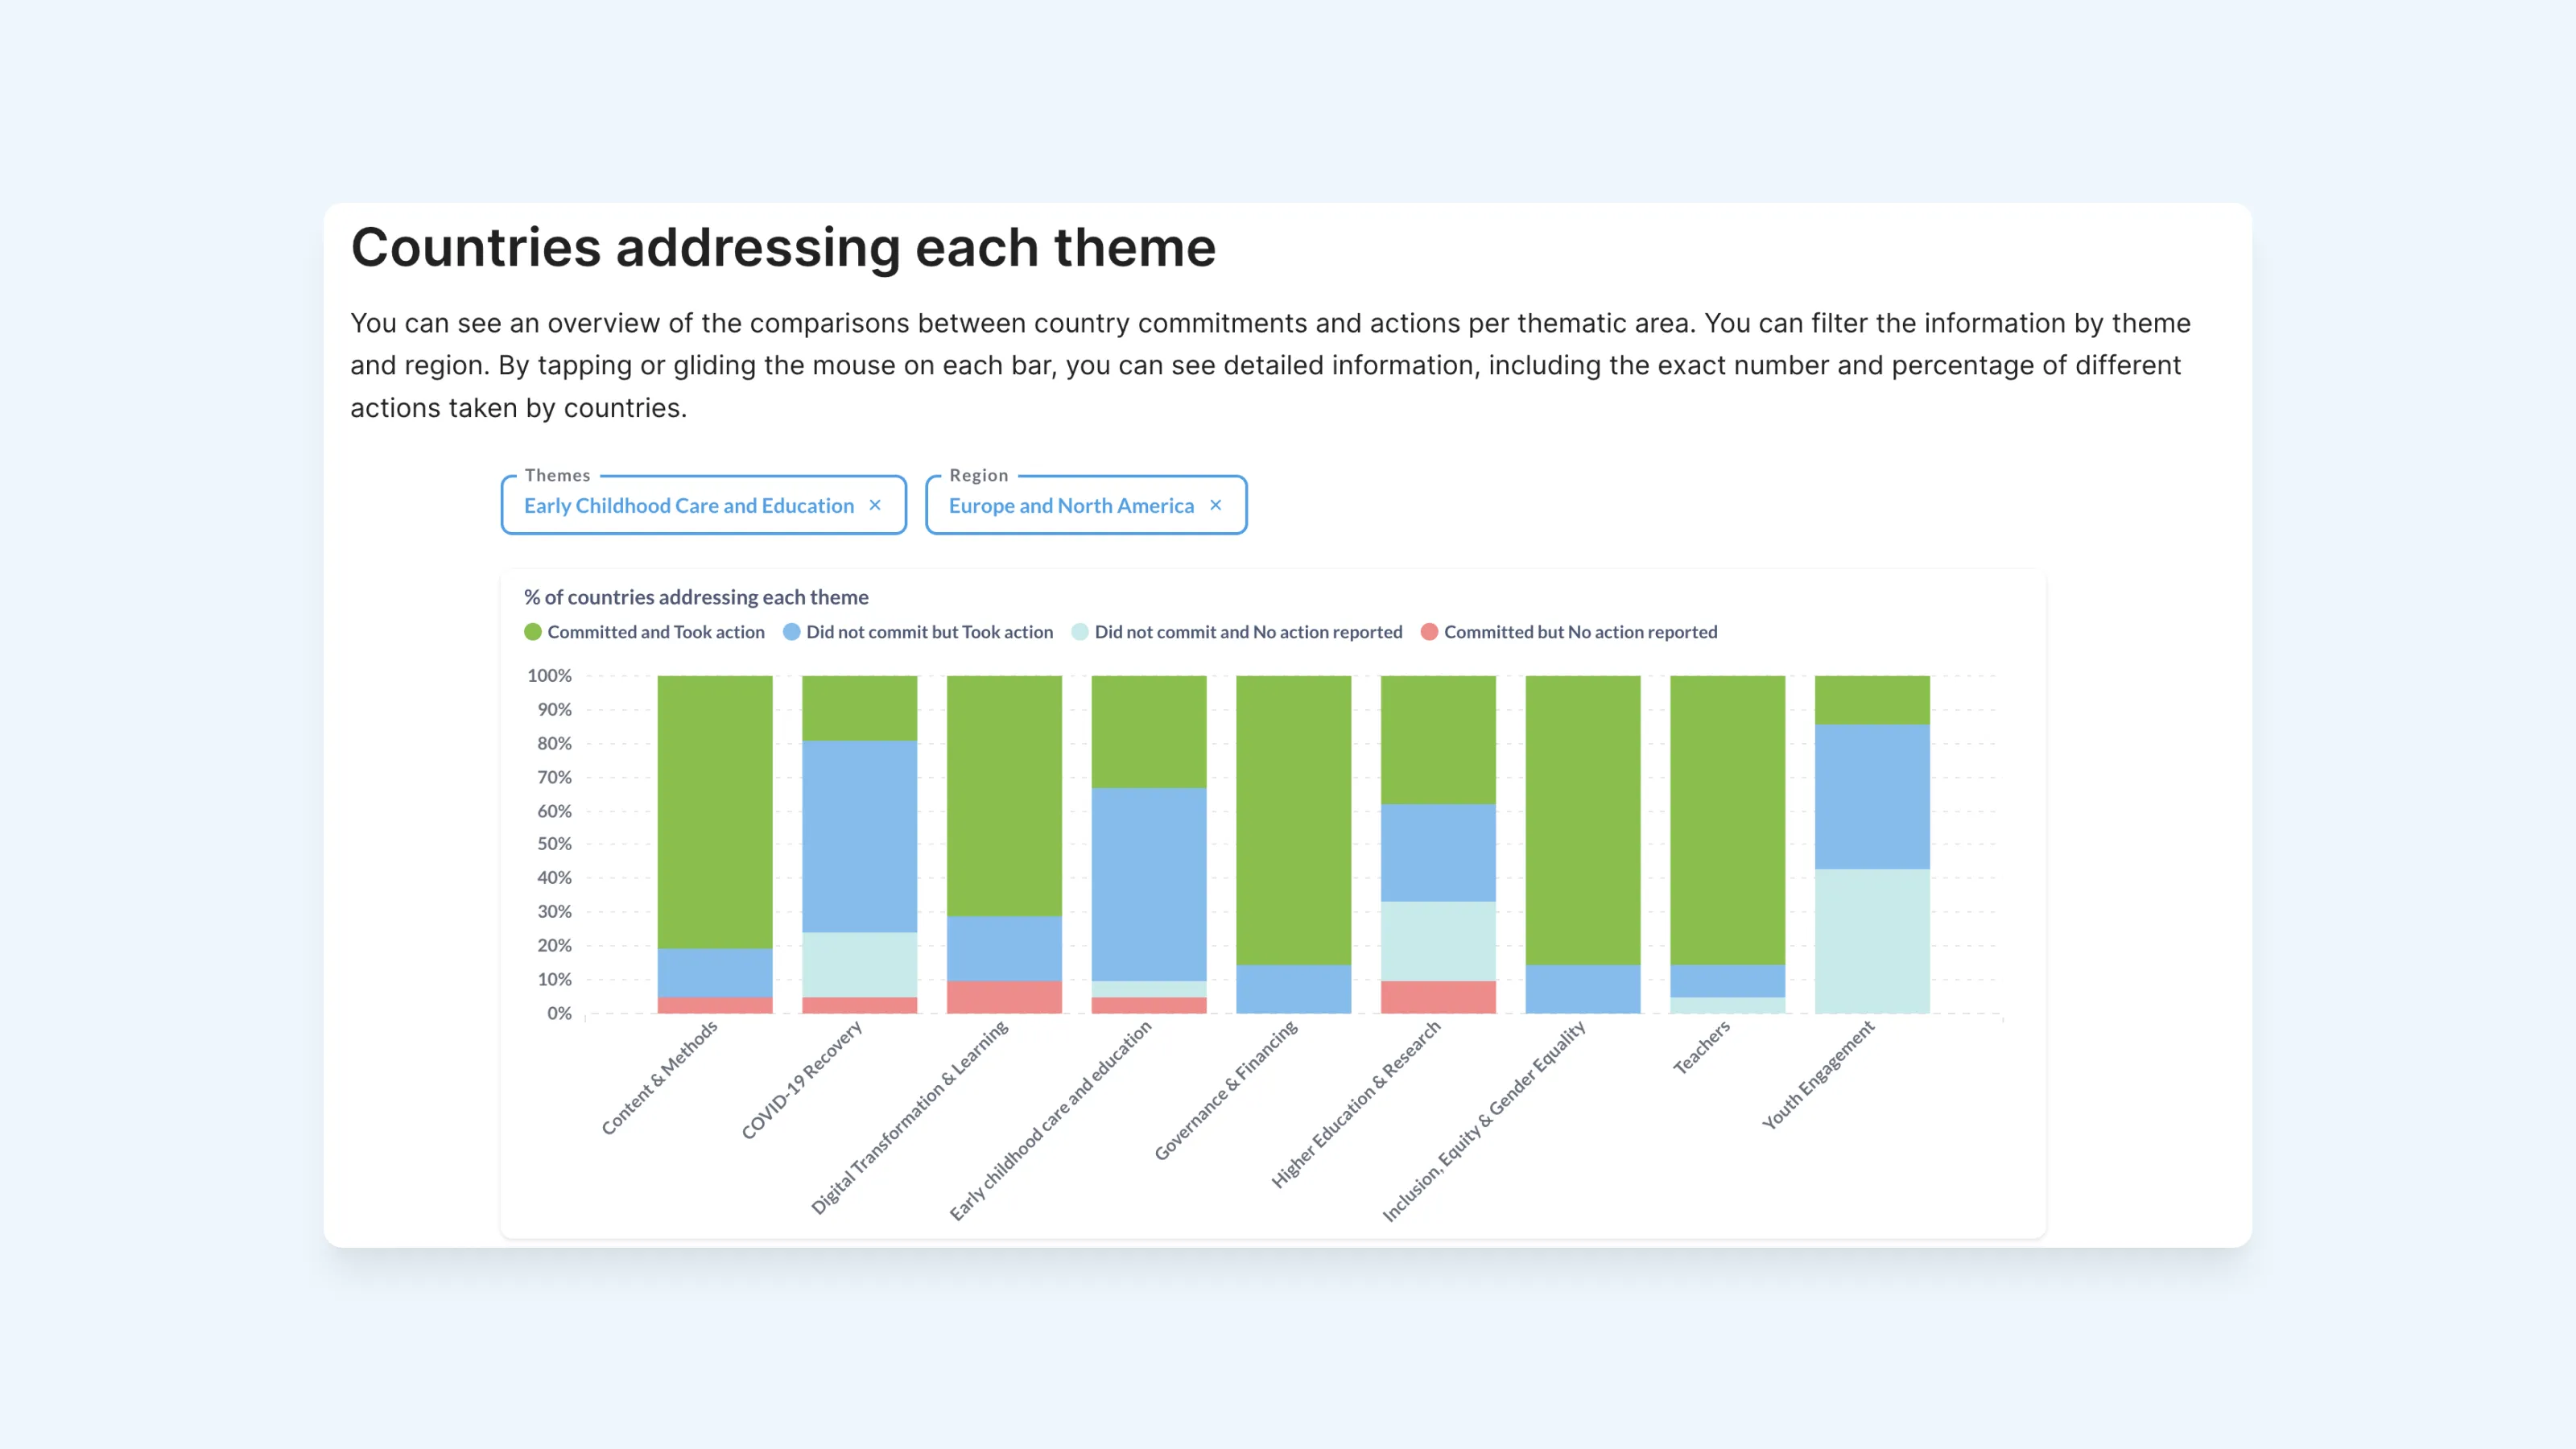Click the red segment of Digital Transformation & Learning bar

click(1004, 997)
